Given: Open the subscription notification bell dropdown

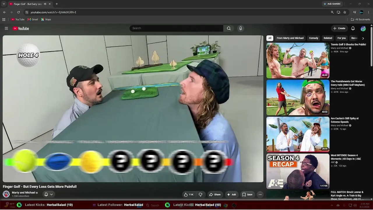Looking at the screenshot, I should coord(48,195).
